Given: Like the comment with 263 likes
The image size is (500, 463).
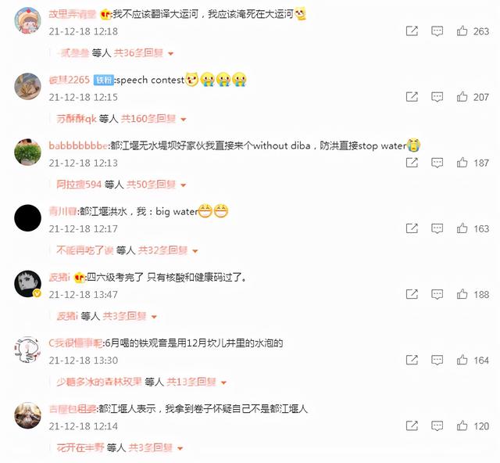Looking at the screenshot, I should (x=462, y=31).
